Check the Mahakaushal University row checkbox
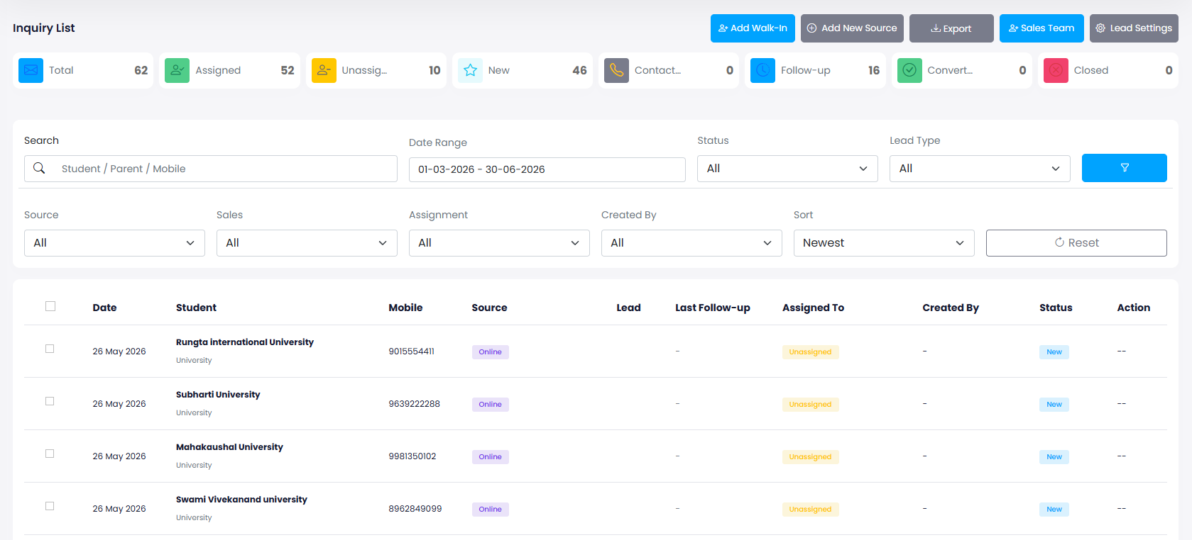This screenshot has height=540, width=1192. (50, 454)
